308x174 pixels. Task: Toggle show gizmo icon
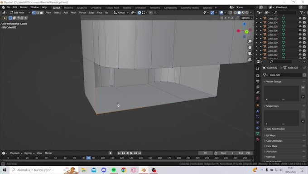coord(212,13)
